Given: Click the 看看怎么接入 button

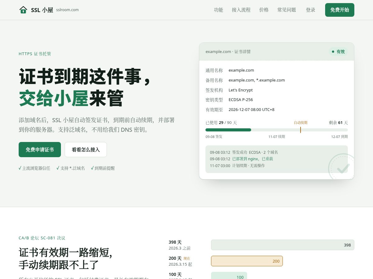Looking at the screenshot, I should click(86, 150).
